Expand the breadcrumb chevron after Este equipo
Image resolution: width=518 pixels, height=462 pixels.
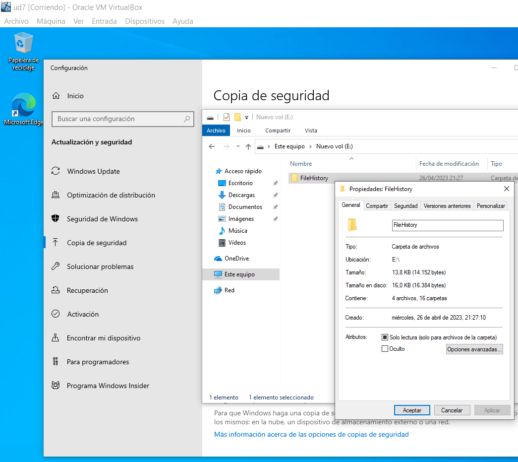310,146
